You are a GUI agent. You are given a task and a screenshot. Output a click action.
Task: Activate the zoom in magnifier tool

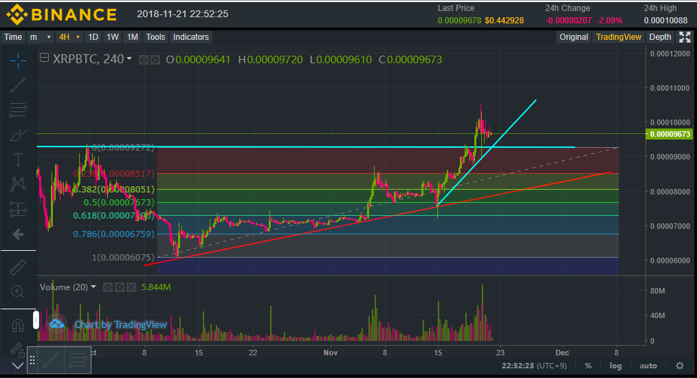pos(18,291)
